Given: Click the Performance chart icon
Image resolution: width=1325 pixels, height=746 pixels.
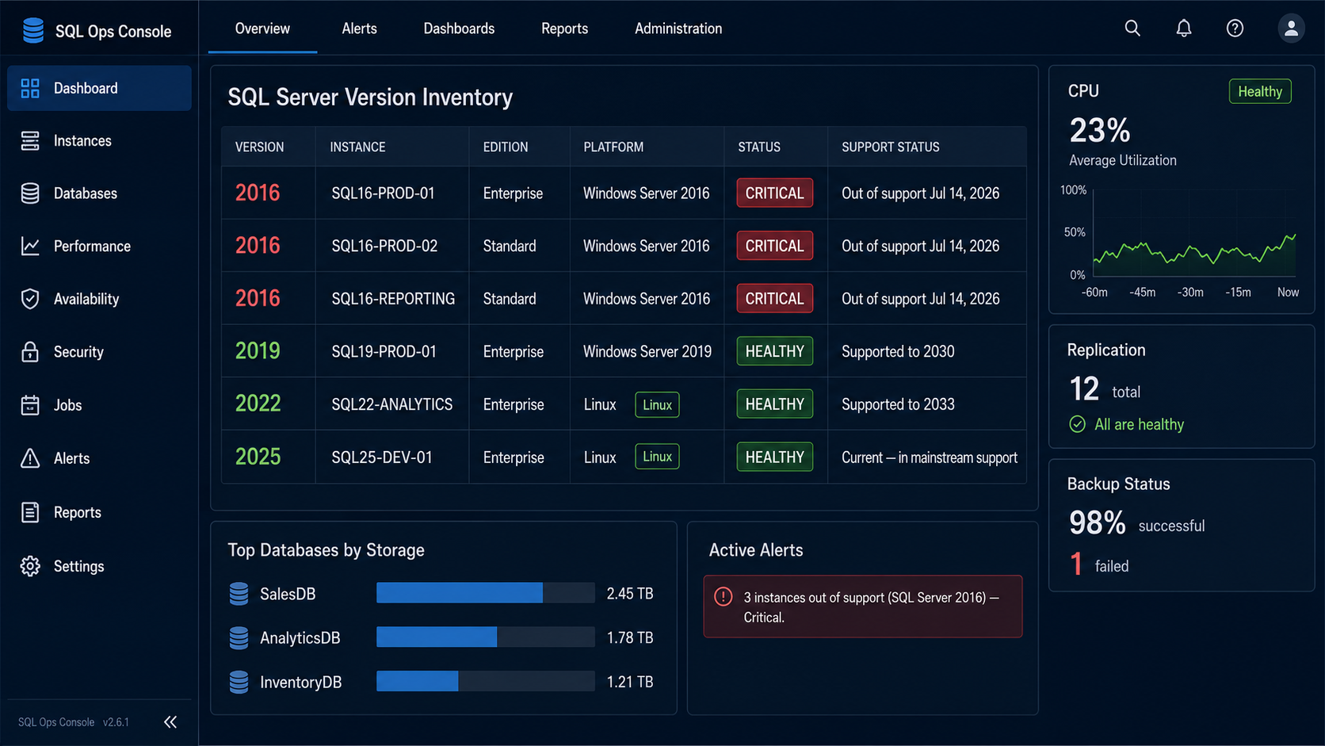Looking at the screenshot, I should (x=30, y=247).
